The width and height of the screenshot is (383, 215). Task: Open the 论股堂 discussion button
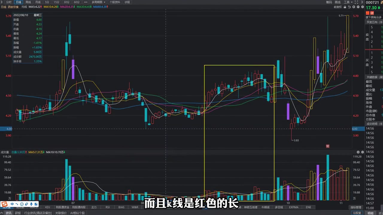click(357, 213)
